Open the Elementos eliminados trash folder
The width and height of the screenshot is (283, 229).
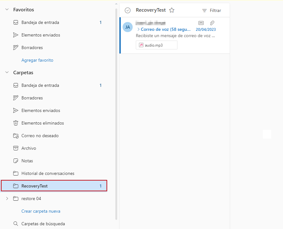tap(43, 123)
